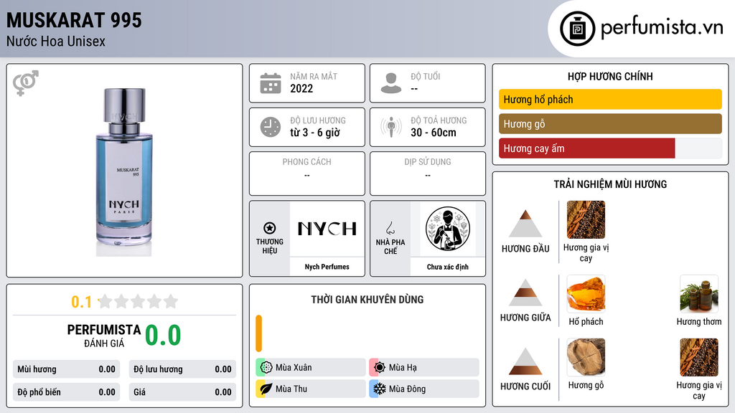
Task: Click the Hương hổ phách yellow bar
Action: tap(610, 99)
